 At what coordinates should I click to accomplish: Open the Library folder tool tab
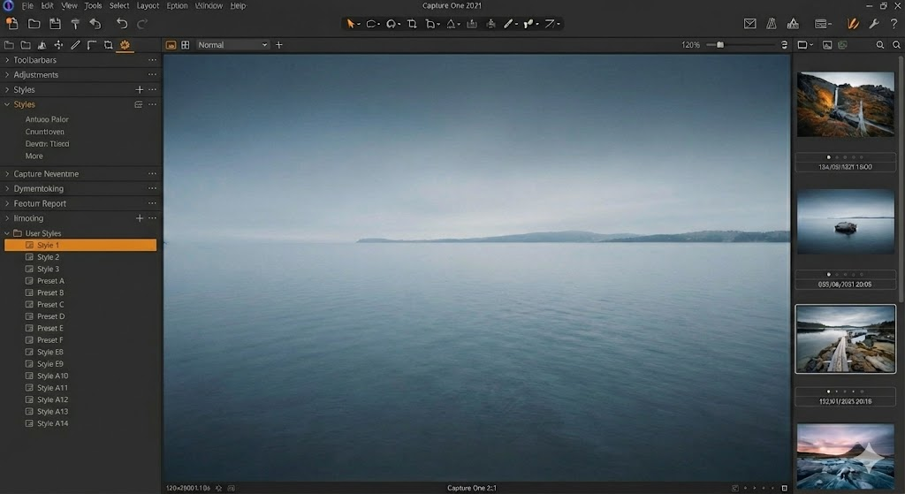(x=9, y=44)
